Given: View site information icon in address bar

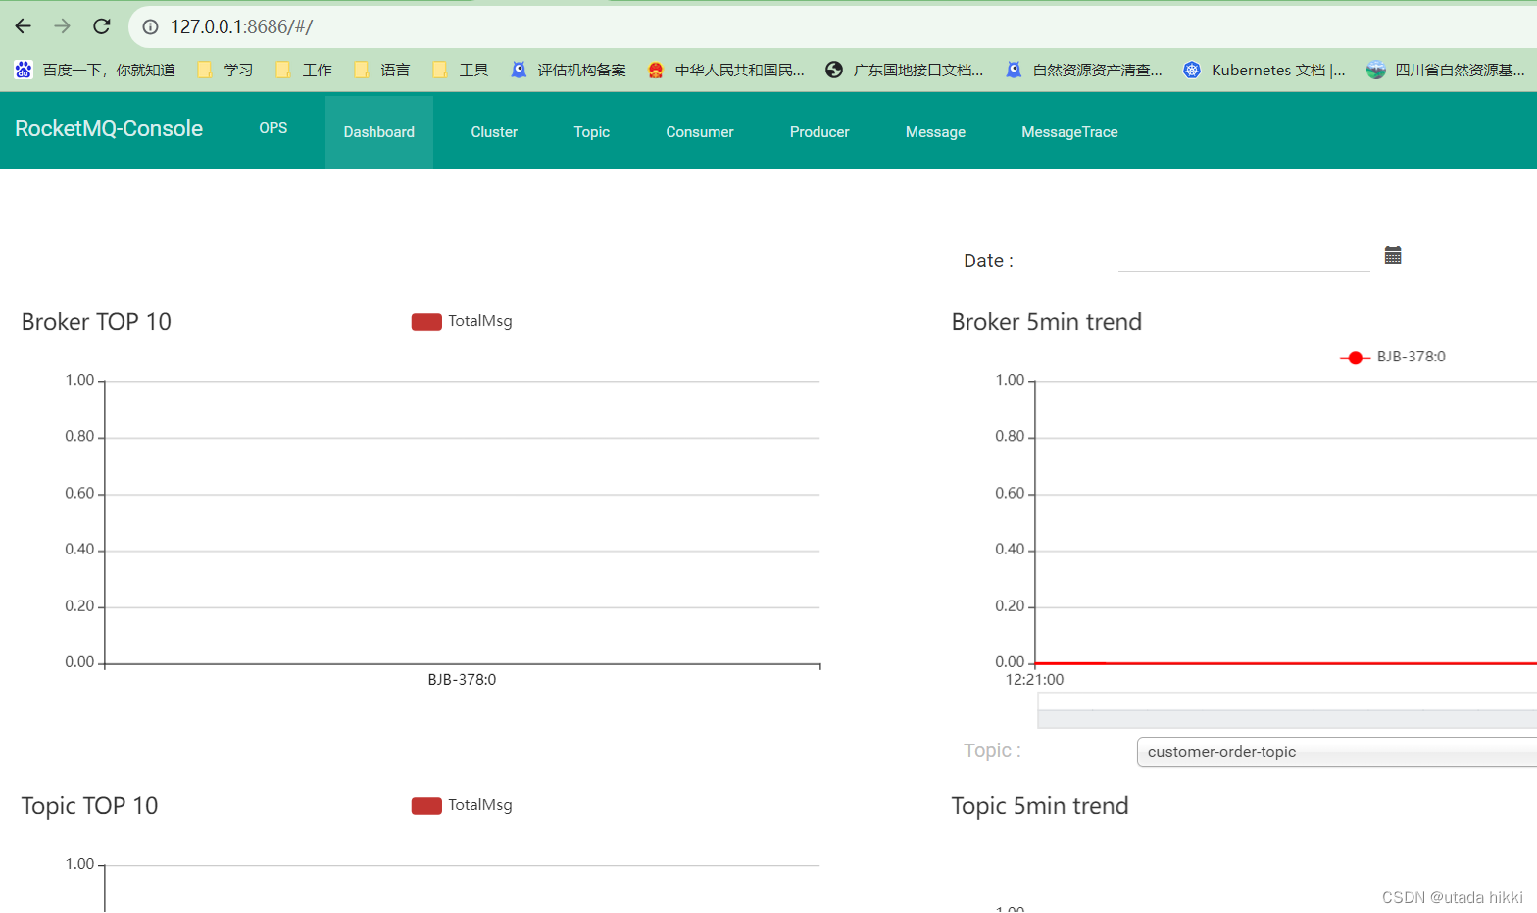Looking at the screenshot, I should [151, 26].
